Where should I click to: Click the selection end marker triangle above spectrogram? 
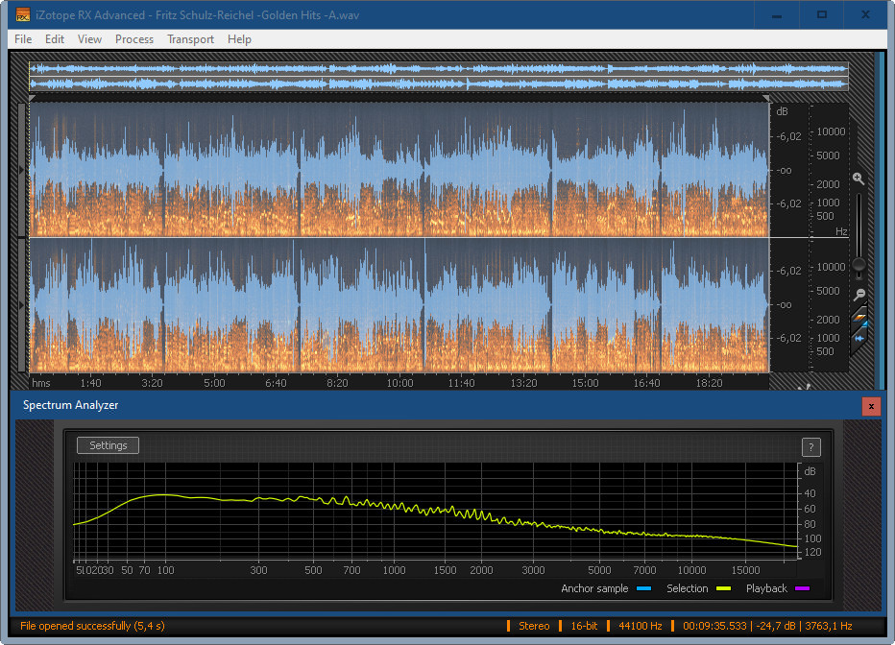tap(766, 99)
